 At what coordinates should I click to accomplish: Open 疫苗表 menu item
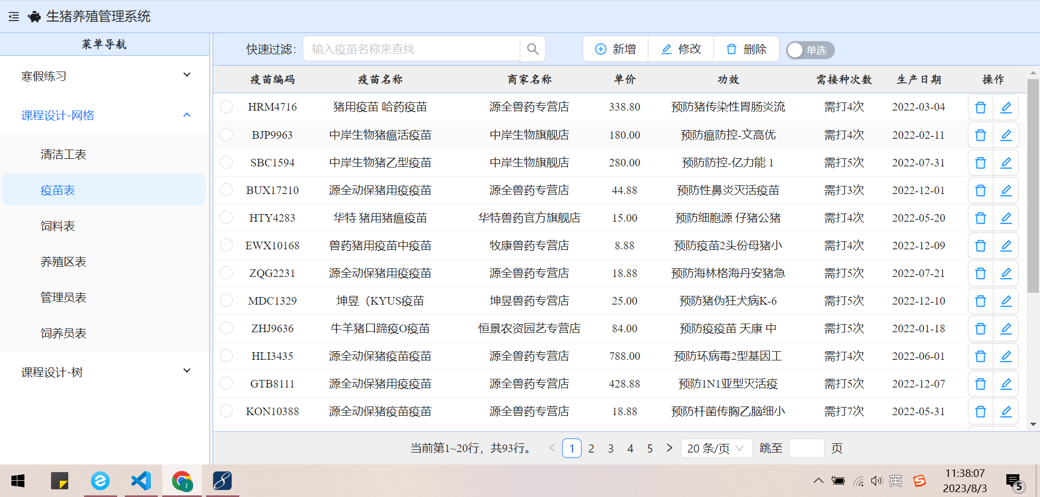pos(104,190)
